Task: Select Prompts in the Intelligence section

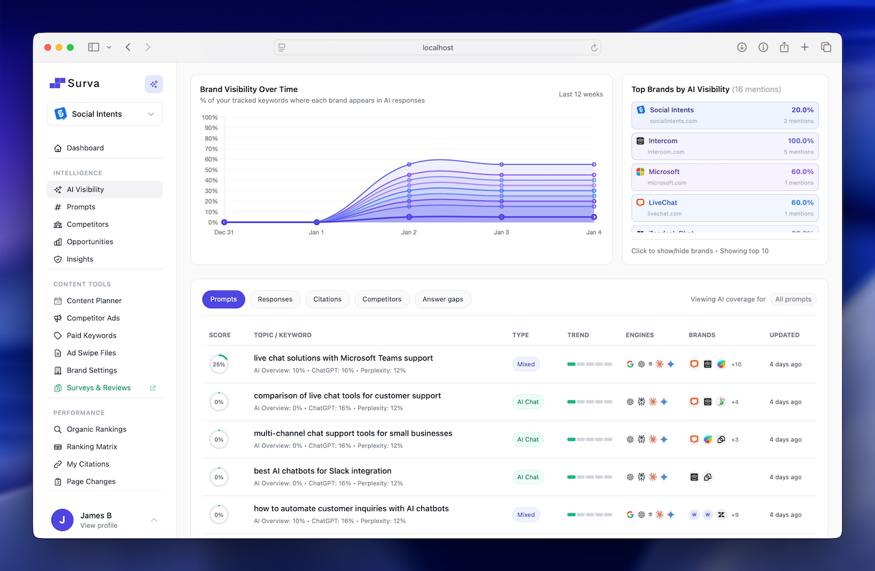Action: point(81,207)
